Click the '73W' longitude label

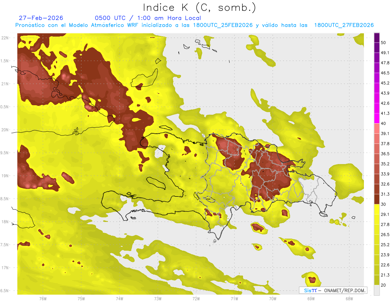coord(158,298)
